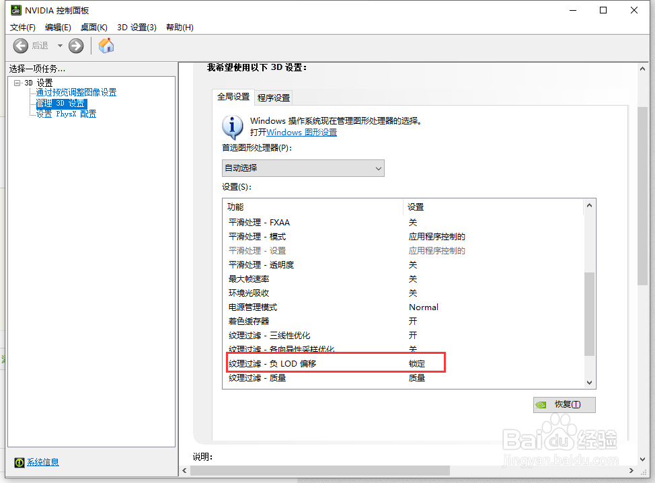
Task: Open the 自动选择 graphics processor dropdown
Action: (303, 168)
